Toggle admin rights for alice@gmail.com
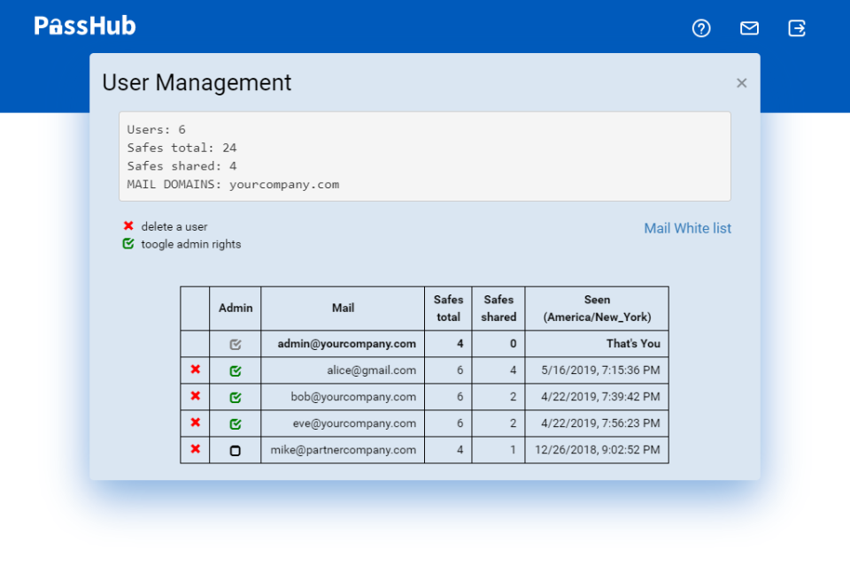This screenshot has height=564, width=850. point(235,370)
